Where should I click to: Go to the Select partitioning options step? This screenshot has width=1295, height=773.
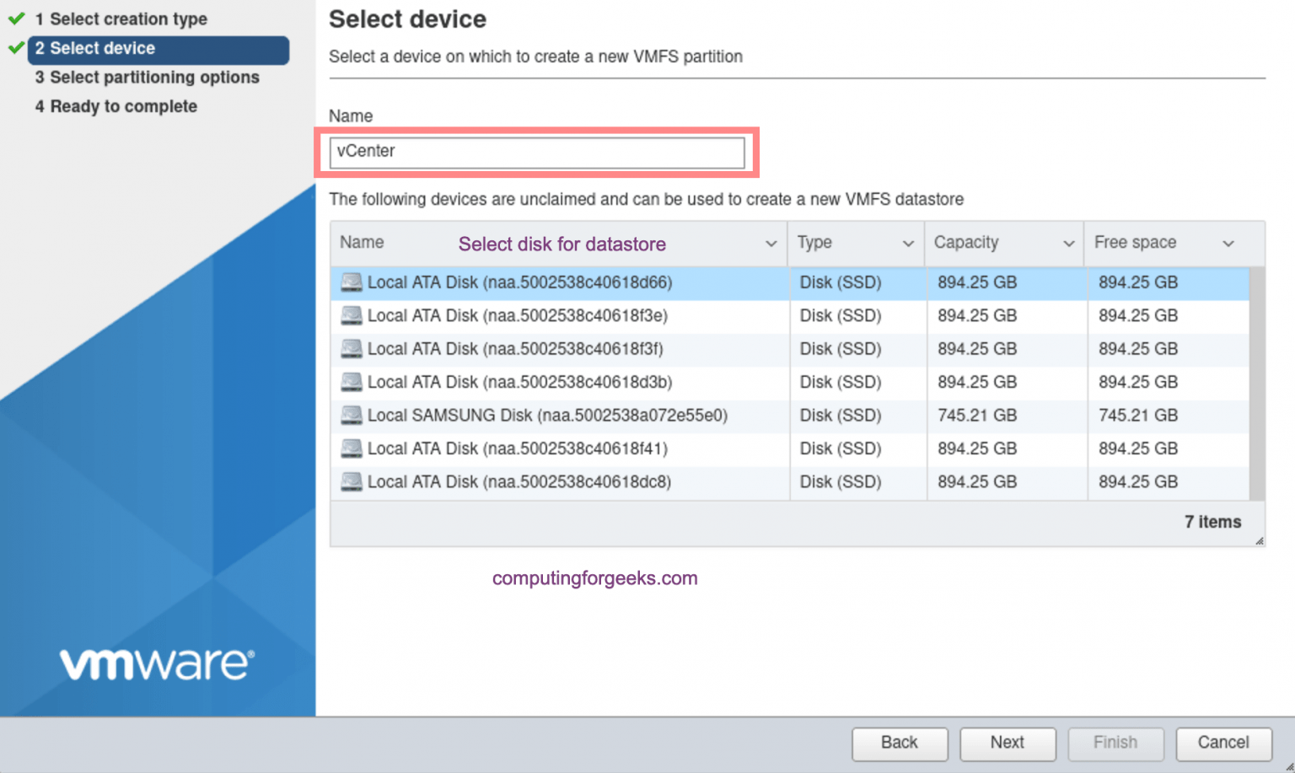point(148,77)
